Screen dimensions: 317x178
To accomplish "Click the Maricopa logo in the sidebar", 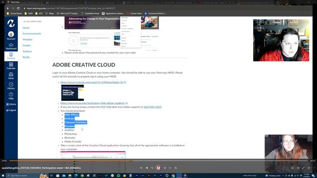I will [11, 23].
